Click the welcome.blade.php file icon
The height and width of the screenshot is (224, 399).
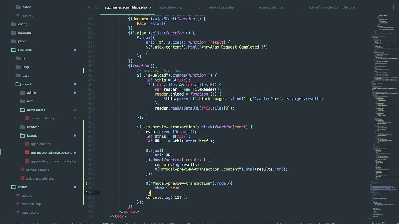pos(22,178)
